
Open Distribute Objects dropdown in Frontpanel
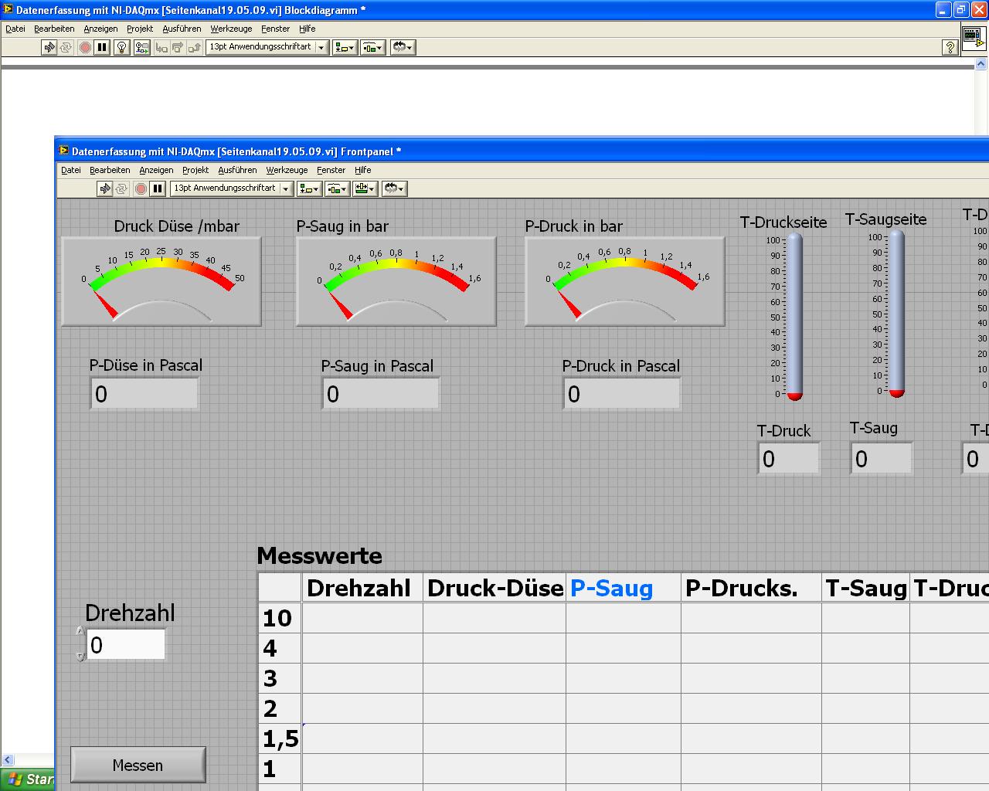(337, 188)
